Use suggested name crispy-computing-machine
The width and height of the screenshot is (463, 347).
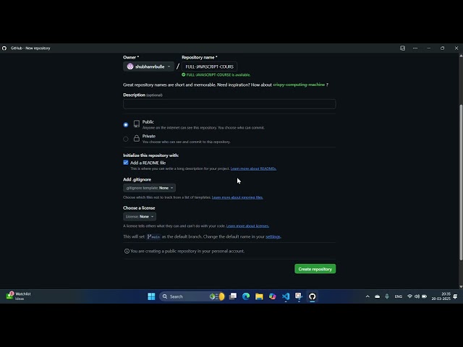click(x=299, y=85)
